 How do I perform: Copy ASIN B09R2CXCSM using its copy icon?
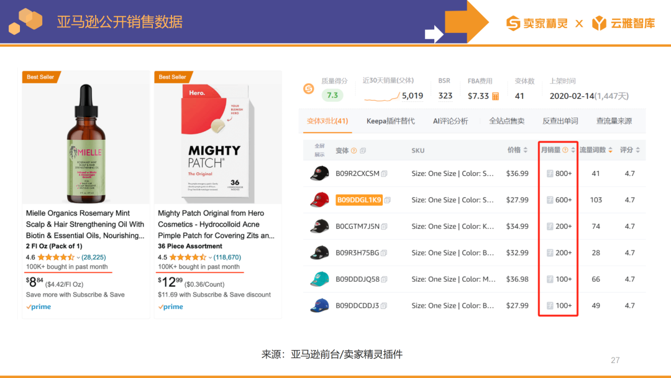pyautogui.click(x=385, y=174)
